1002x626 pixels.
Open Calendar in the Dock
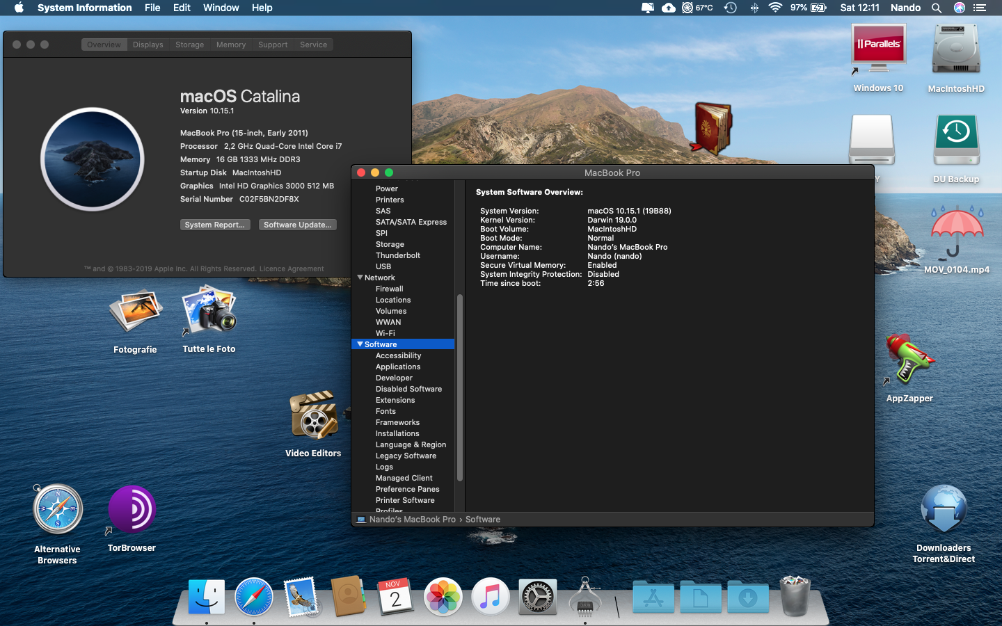tap(396, 597)
